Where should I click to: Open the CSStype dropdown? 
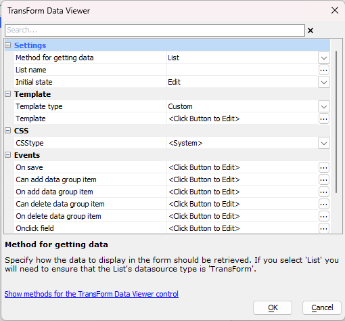(324, 143)
